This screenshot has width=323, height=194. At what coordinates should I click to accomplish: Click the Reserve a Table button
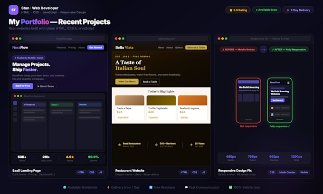[196, 48]
